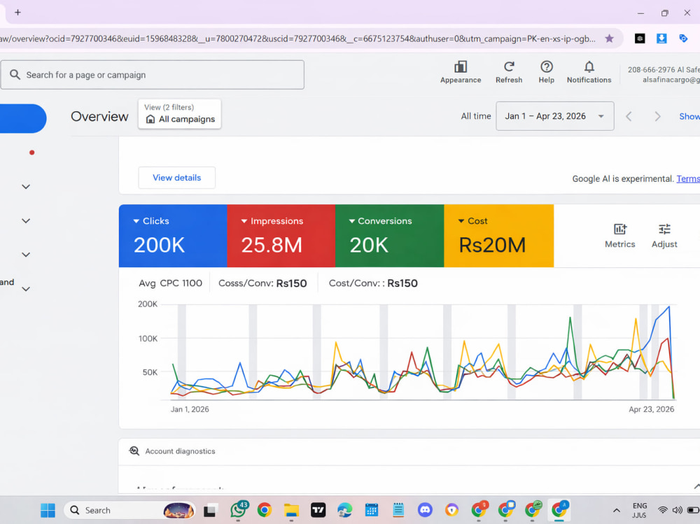700x524 pixels.
Task: Open the Calendar app in the taskbar
Action: point(372,510)
